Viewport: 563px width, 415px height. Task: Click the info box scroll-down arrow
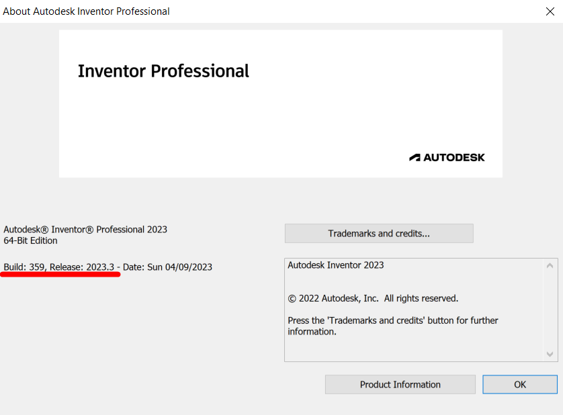pos(551,354)
